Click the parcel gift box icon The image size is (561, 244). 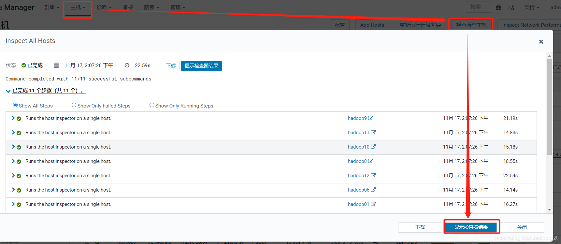(x=498, y=7)
